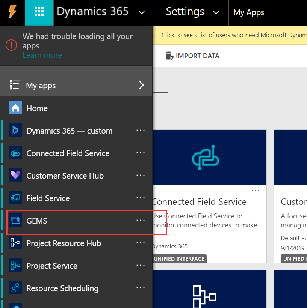
Task: Select the Customer Service Hub heart icon
Action: (x=15, y=176)
